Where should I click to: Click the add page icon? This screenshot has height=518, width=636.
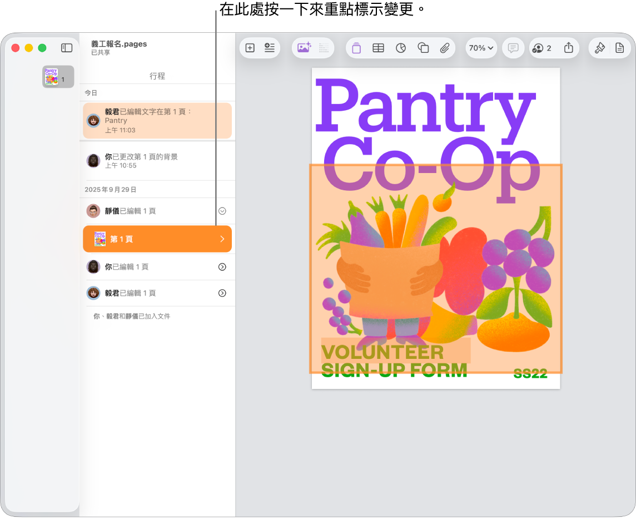pos(250,48)
